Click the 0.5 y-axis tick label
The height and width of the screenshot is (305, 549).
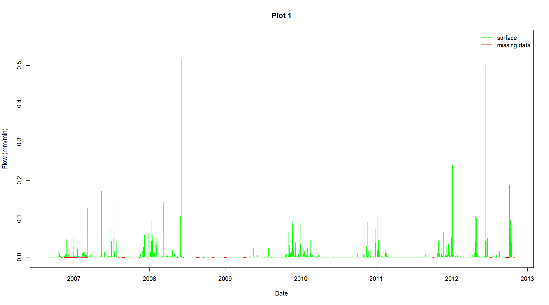pyautogui.click(x=19, y=65)
